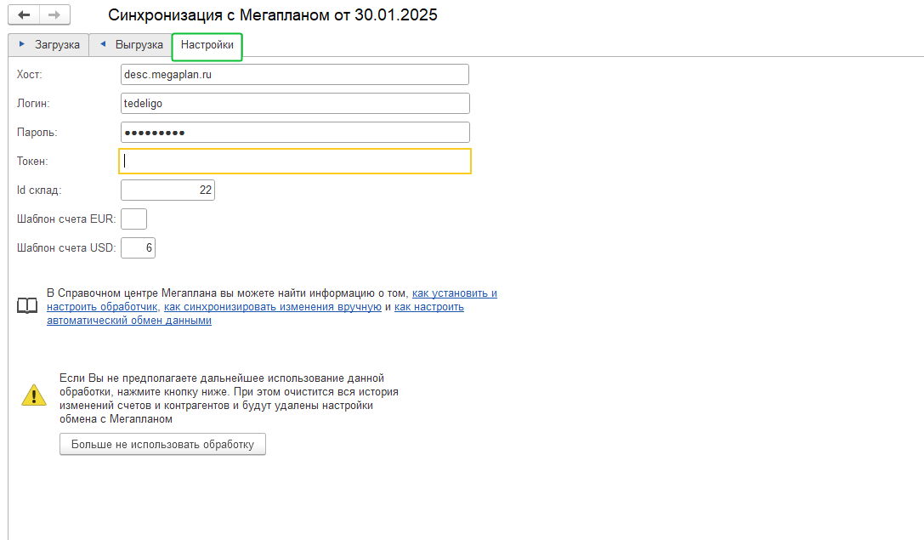Click the 'Синхронизация с Мегапланом' page title
Screen dimensions: 924x540
tap(273, 15)
